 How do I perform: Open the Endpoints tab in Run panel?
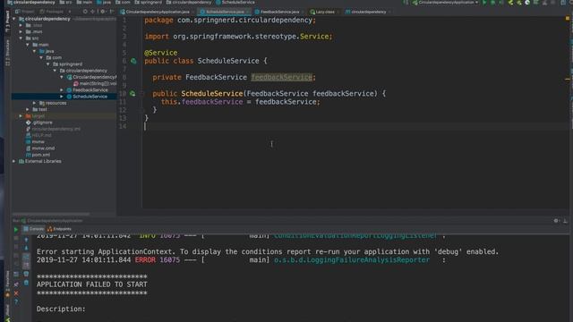click(60, 229)
